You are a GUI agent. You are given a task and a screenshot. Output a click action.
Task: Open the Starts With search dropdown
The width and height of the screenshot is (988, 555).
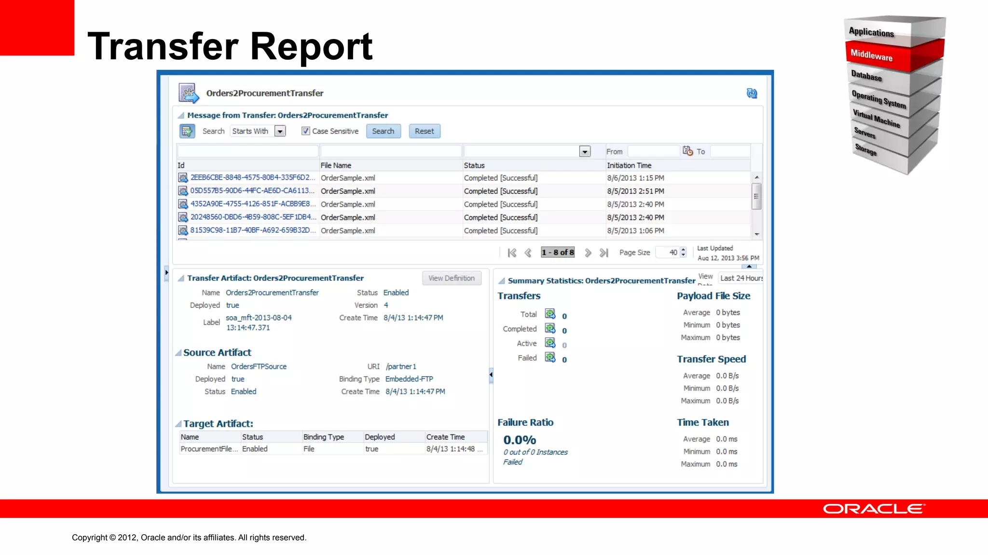(280, 131)
